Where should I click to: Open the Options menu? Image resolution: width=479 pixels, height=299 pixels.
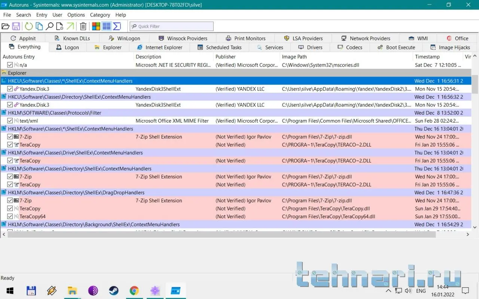[76, 15]
